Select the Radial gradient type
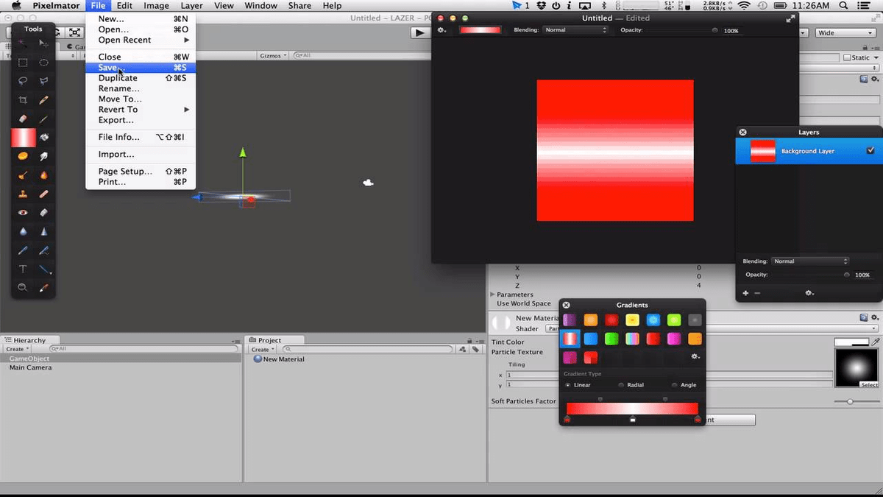 click(622, 385)
